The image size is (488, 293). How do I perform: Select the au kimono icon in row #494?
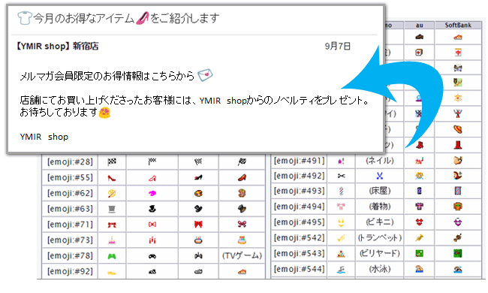point(419,207)
